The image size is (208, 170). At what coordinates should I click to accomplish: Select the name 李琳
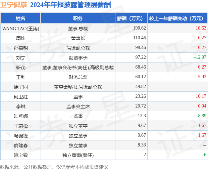point(20,107)
